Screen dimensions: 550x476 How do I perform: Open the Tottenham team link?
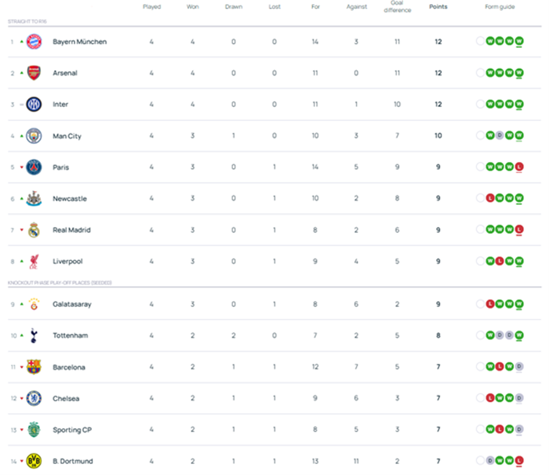[70, 336]
